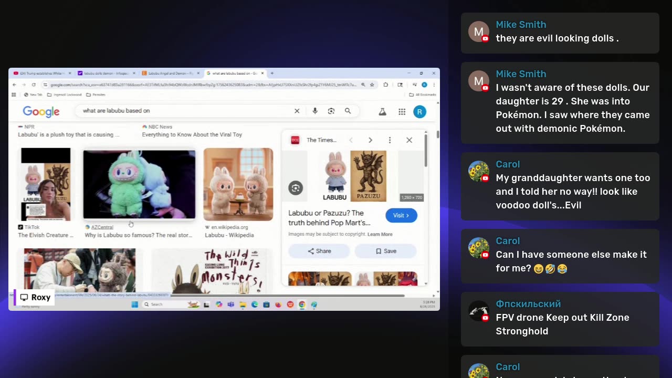Open the All Bookmarks folder
Viewport: 672px width, 378px height.
coord(423,95)
